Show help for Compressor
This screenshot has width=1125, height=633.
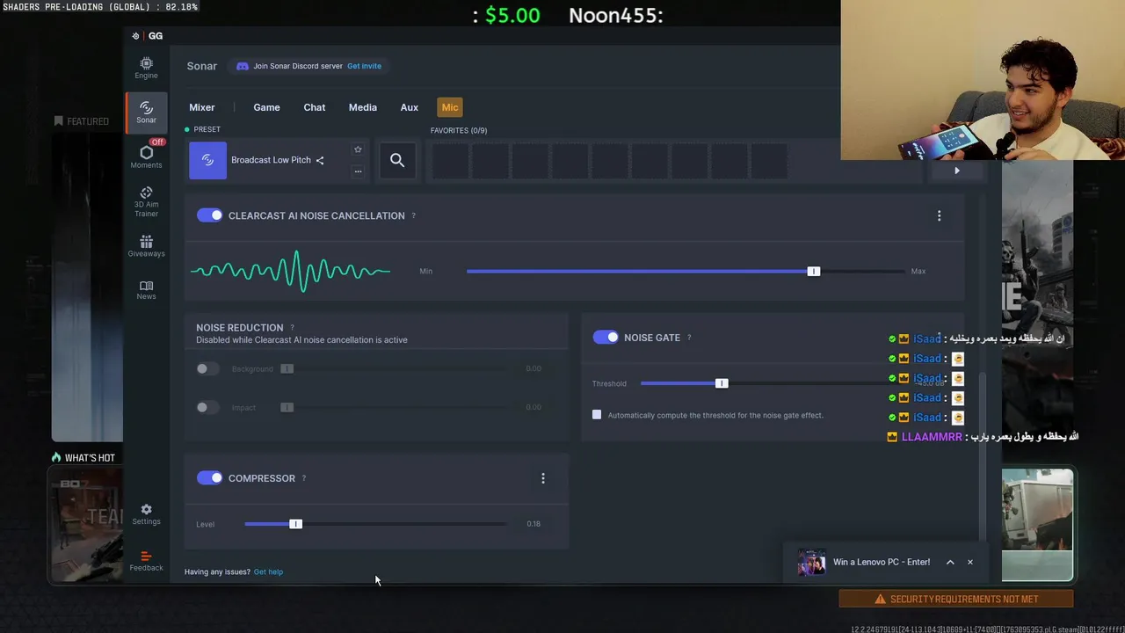point(304,478)
